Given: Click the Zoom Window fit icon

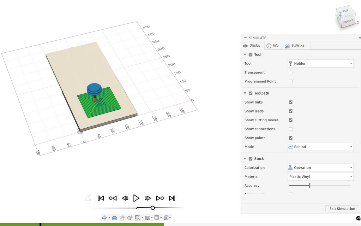Looking at the screenshot, I should point(137,218).
